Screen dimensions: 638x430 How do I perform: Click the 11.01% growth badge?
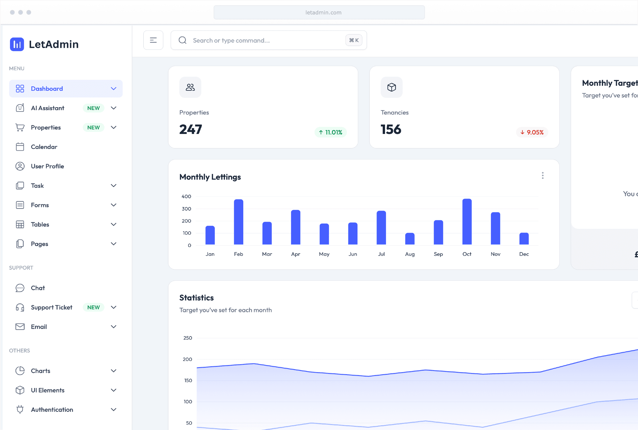330,132
